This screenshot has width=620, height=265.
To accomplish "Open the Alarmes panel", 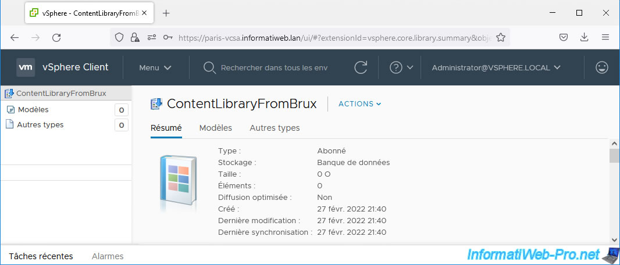I will pyautogui.click(x=108, y=256).
